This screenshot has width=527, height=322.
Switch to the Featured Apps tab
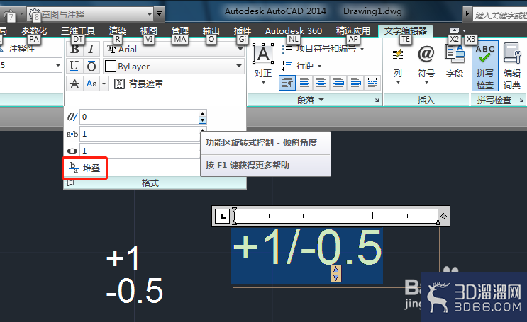[353, 31]
